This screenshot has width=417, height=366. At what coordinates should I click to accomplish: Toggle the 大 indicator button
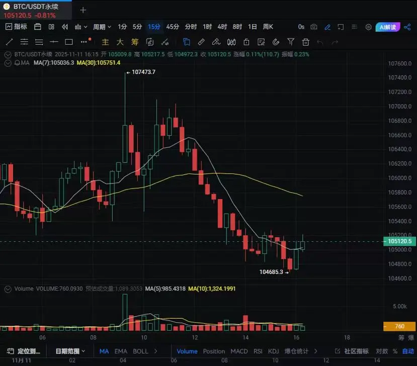pyautogui.click(x=120, y=42)
